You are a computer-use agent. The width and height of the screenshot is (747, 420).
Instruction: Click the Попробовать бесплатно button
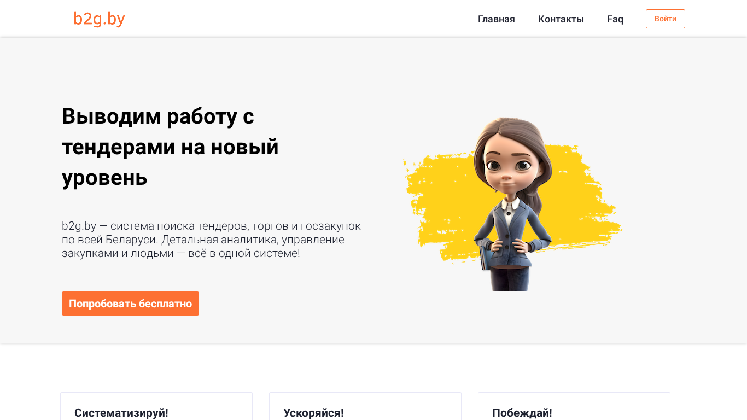[130, 304]
